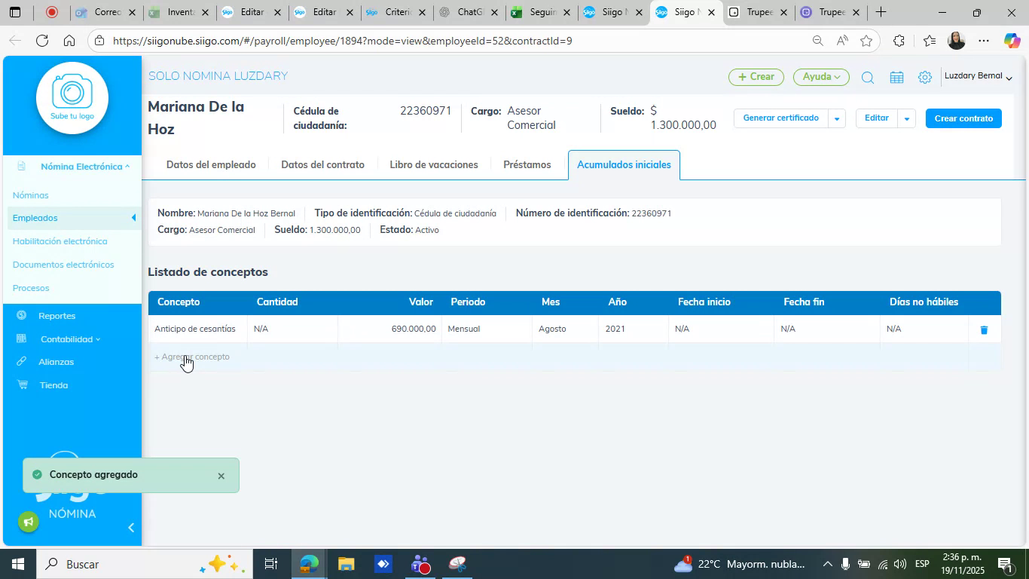This screenshot has width=1029, height=579.
Task: Expand Generar certificado dropdown arrow
Action: (836, 118)
